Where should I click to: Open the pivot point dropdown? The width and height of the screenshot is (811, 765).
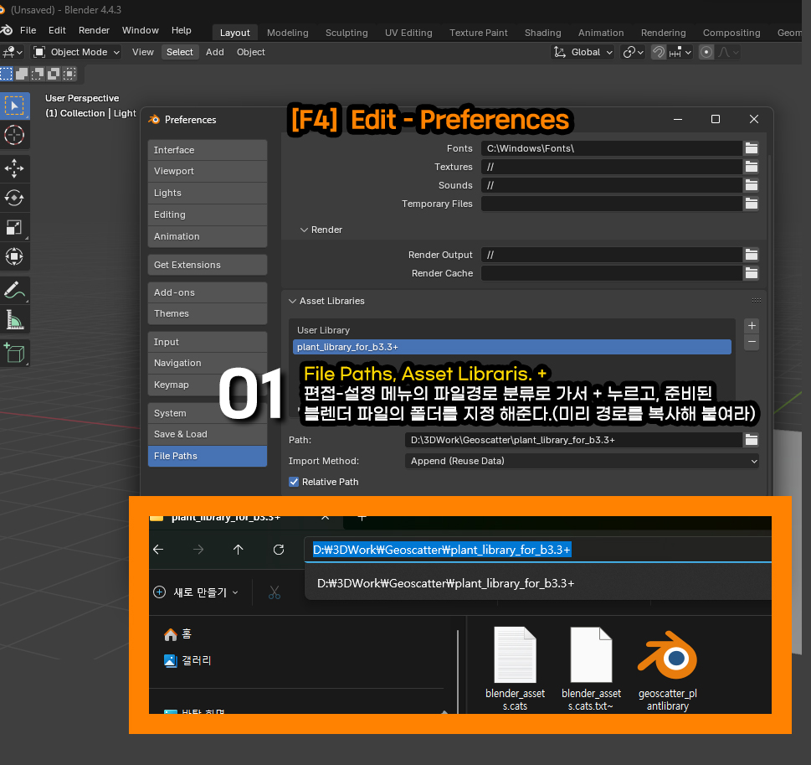coord(633,52)
